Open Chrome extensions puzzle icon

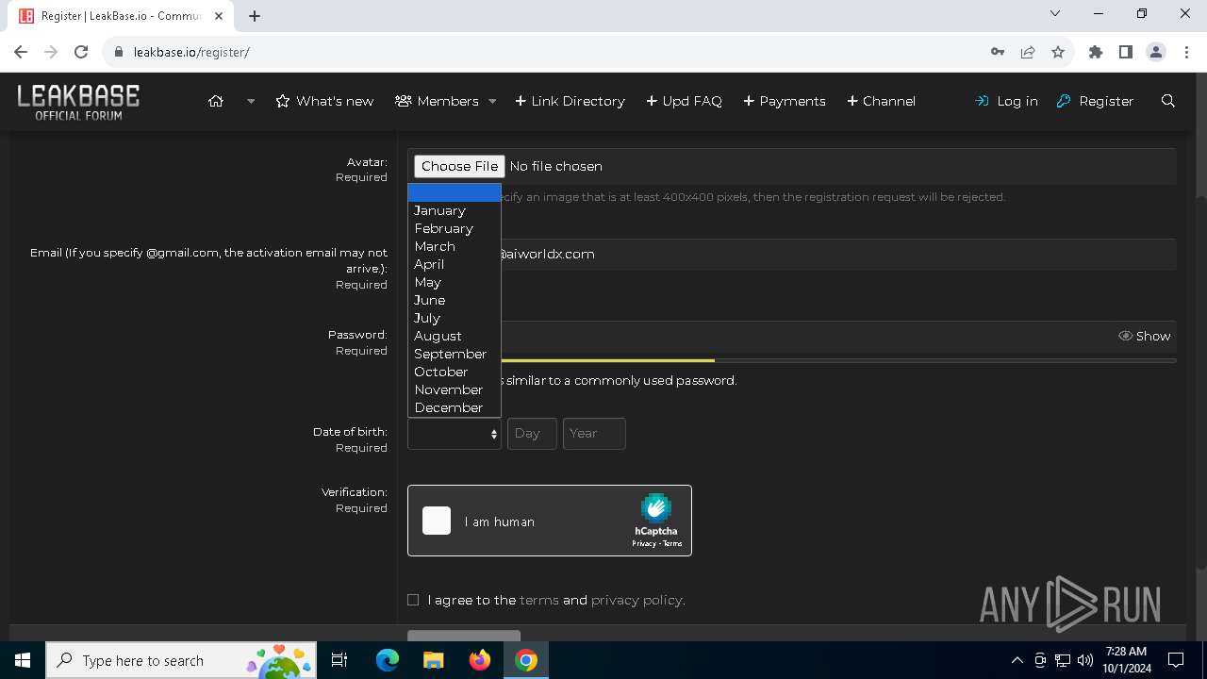click(1096, 52)
